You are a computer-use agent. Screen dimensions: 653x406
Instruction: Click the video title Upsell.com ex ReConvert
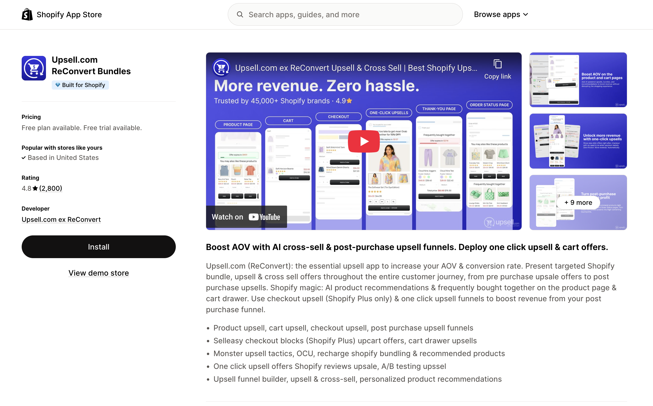(356, 68)
